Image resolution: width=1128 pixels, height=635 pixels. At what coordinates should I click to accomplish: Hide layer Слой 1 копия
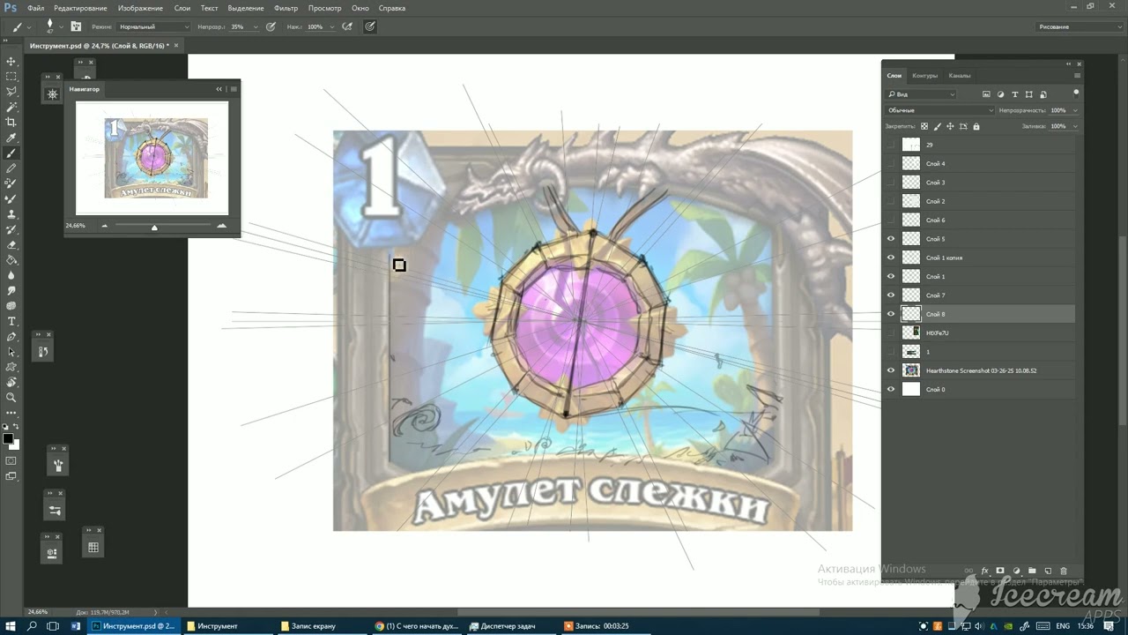(891, 258)
